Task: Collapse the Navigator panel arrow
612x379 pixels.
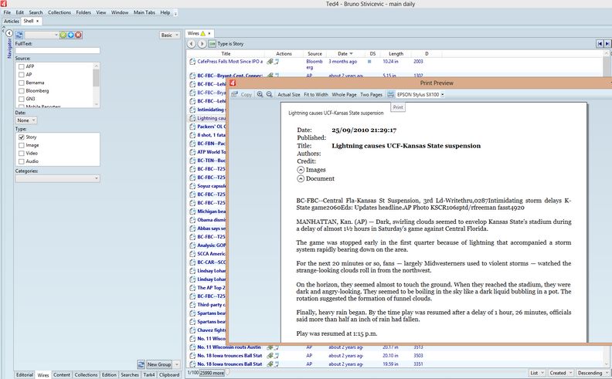Action: 9,33
